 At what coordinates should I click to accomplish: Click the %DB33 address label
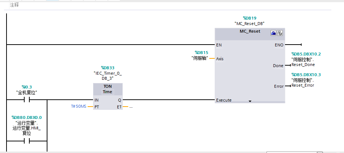(x=108, y=67)
